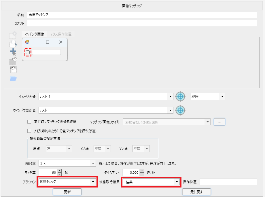265x197 pixels.
Task: Click the コメント input field
Action: pyautogui.click(x=142, y=23)
